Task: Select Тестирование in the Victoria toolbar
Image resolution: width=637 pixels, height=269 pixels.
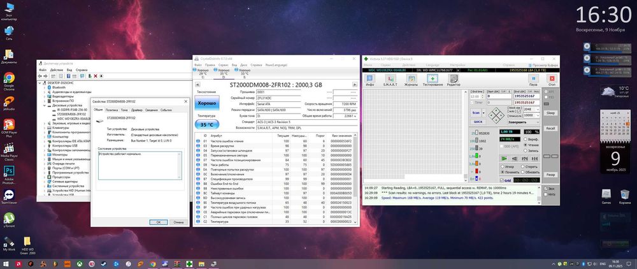Action: tap(433, 80)
